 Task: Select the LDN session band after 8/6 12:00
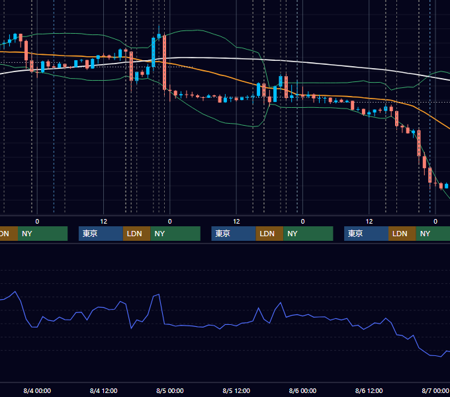(402, 234)
